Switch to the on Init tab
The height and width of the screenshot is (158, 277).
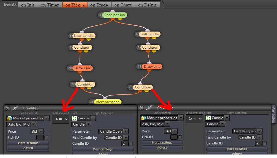coord(28,5)
